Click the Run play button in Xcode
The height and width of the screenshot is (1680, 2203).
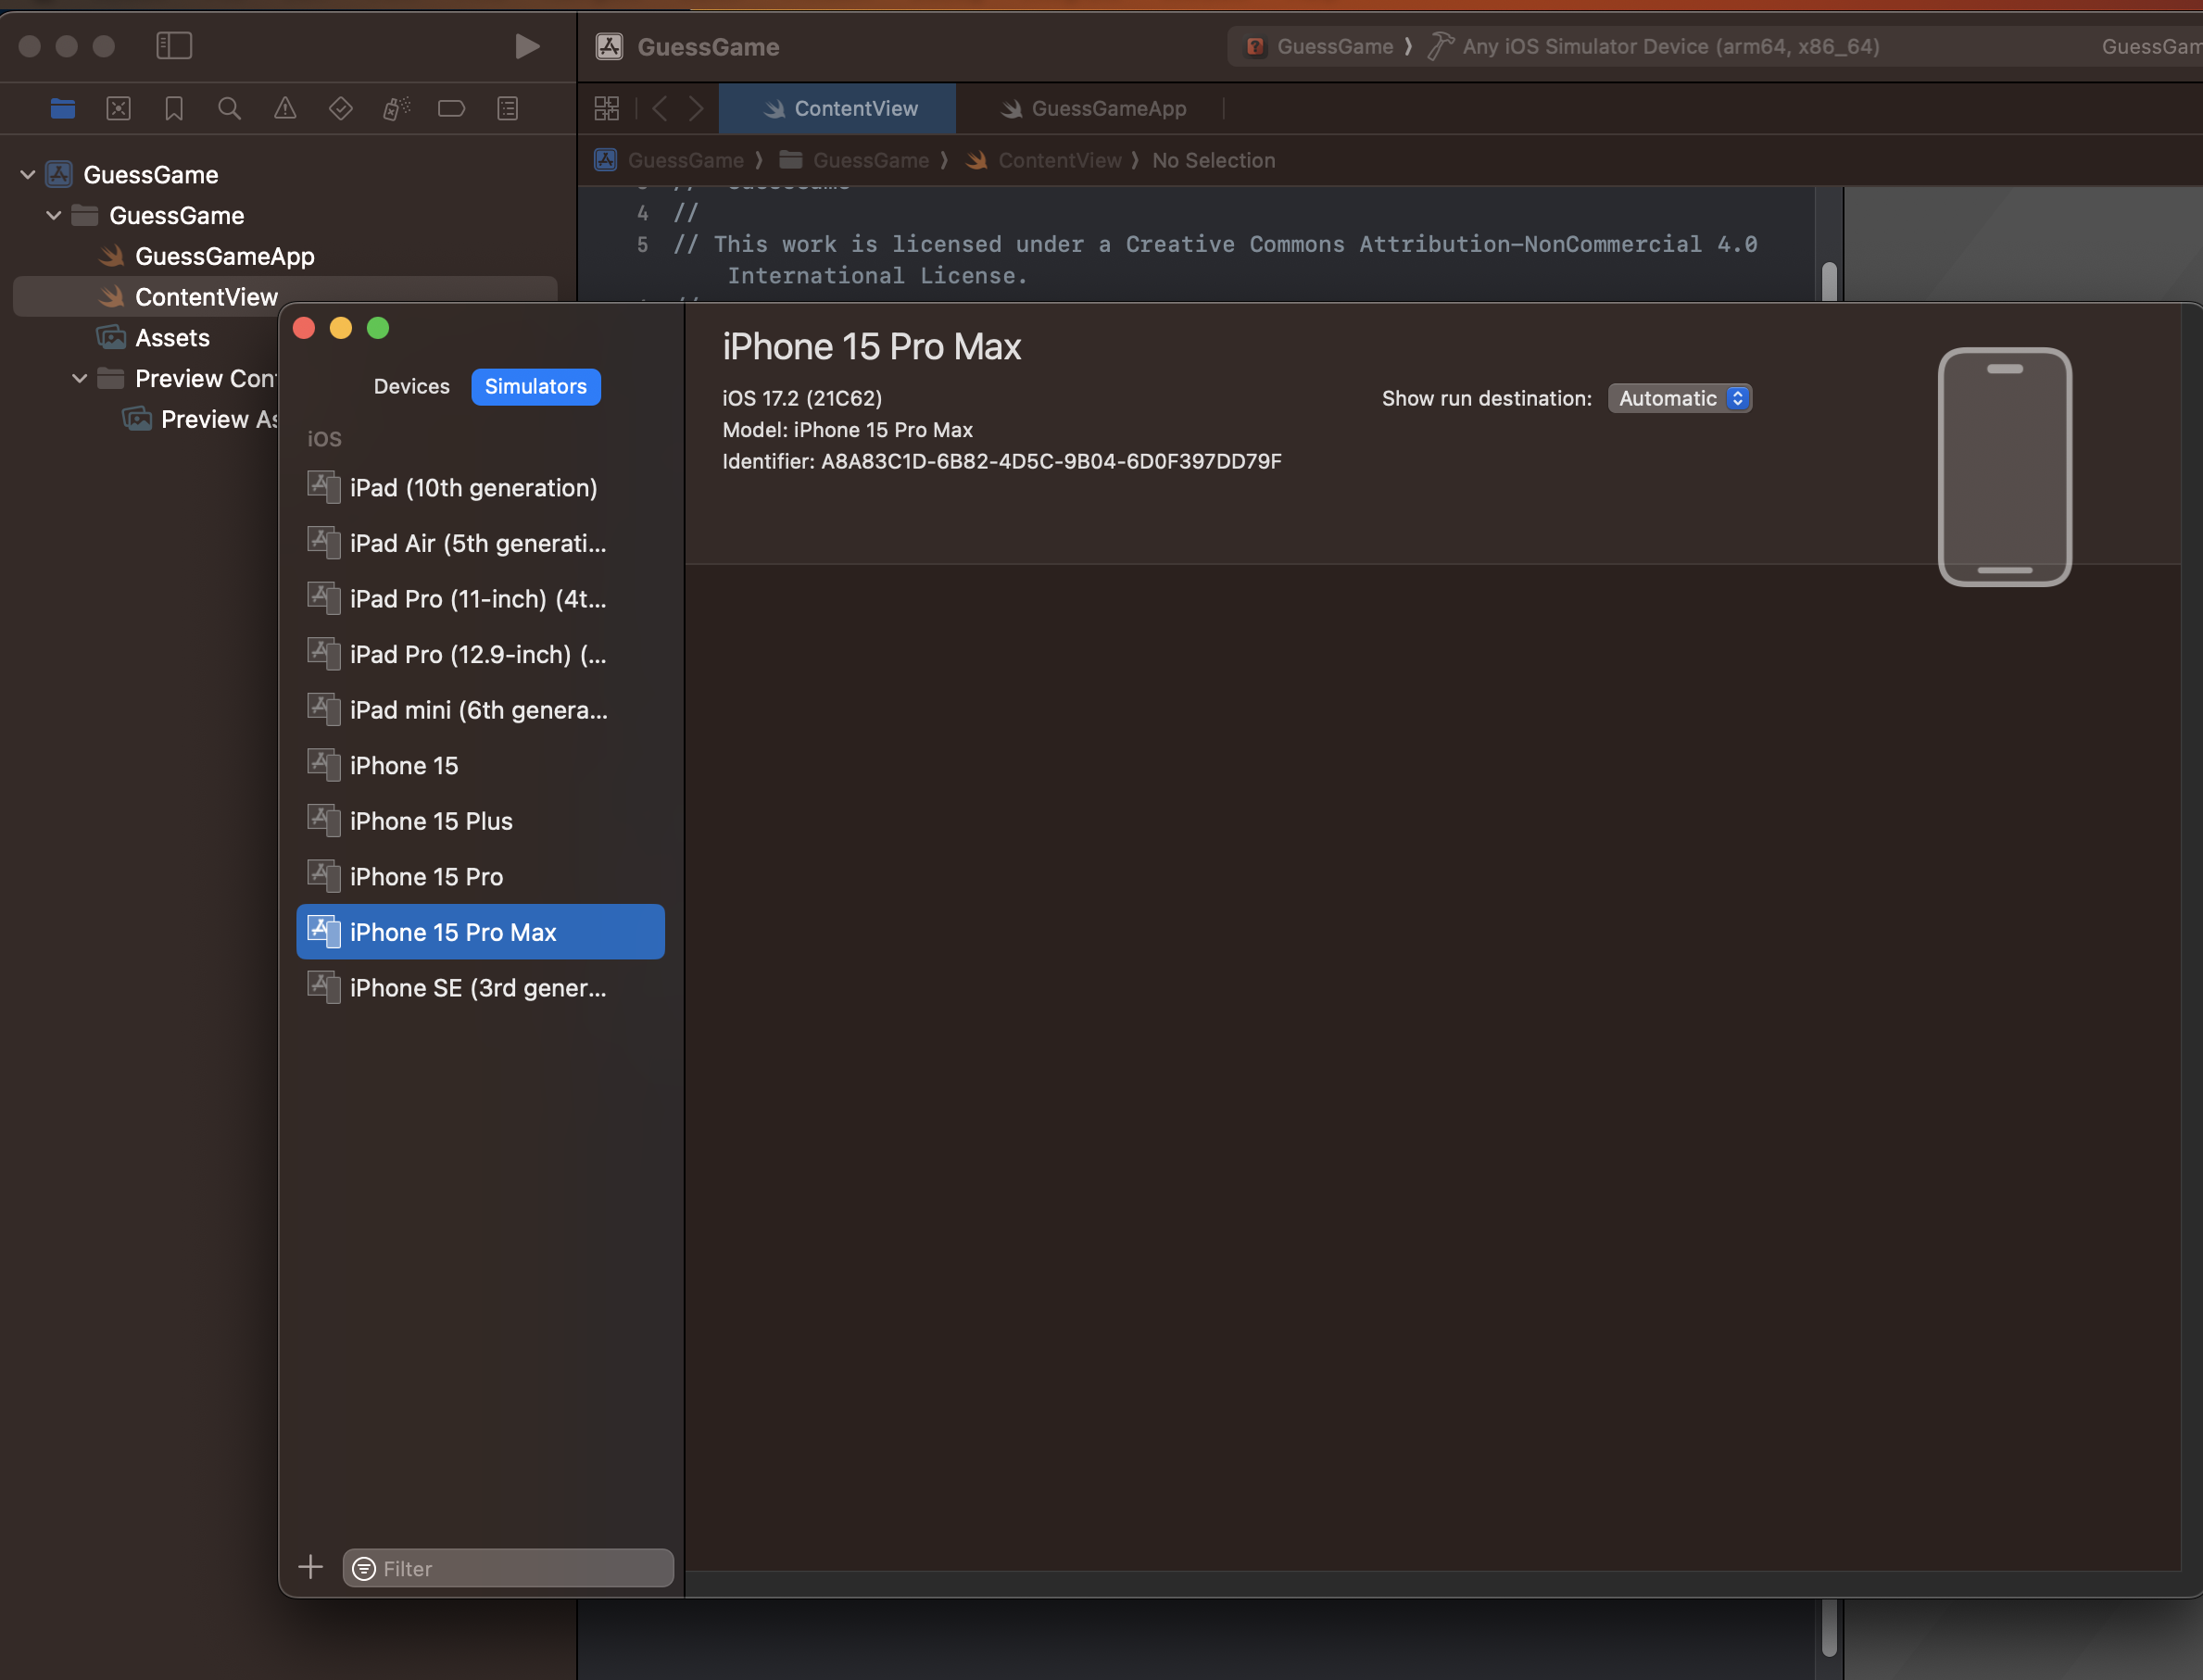click(x=527, y=46)
